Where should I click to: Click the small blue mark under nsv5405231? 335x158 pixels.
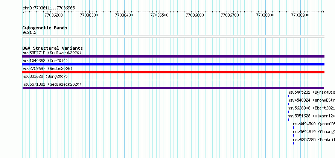tap(288, 96)
